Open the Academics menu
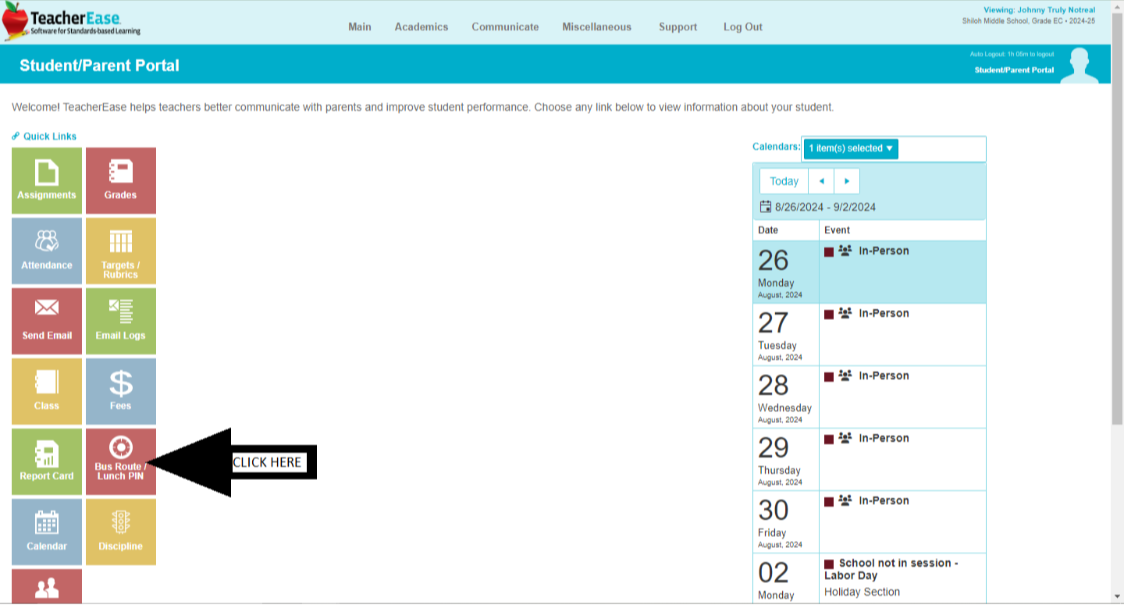Screen dimensions: 1124x605 [421, 27]
